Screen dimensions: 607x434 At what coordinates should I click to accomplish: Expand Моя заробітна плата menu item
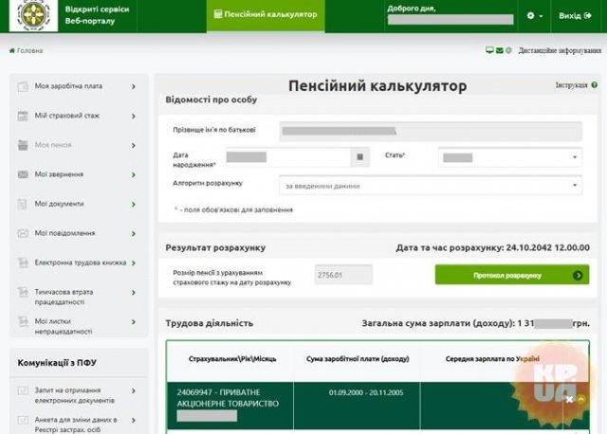78,86
